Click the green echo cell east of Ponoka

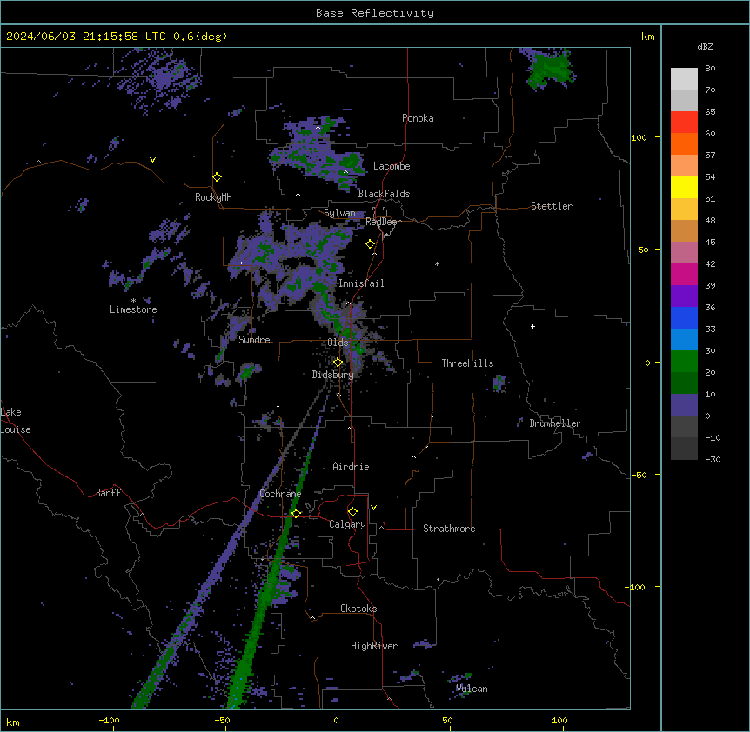[x=550, y=70]
